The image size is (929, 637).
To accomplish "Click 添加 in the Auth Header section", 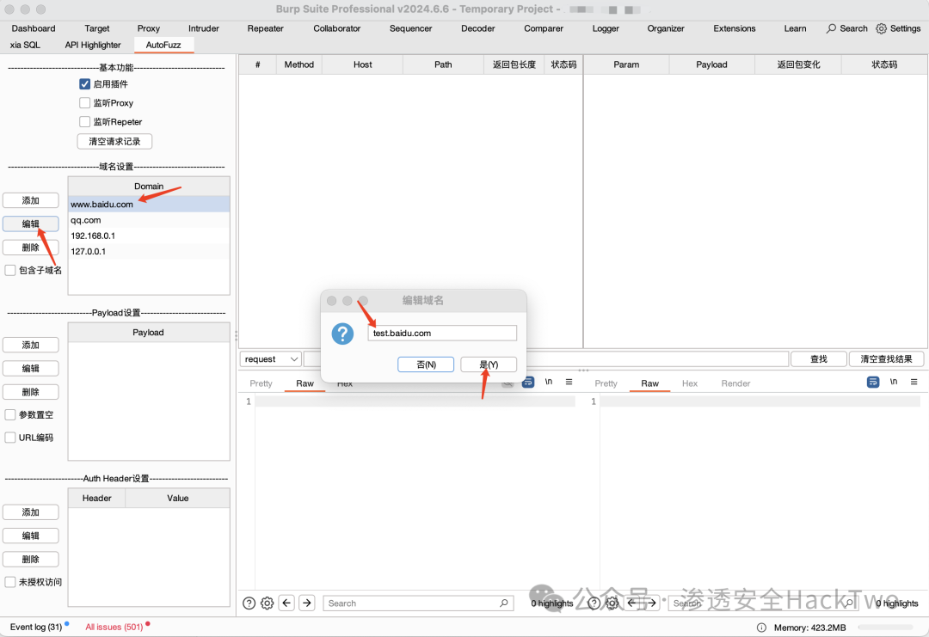I will click(31, 512).
